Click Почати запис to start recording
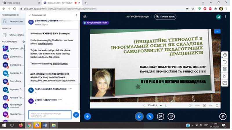The width and height of the screenshot is (232, 130). point(165,17)
